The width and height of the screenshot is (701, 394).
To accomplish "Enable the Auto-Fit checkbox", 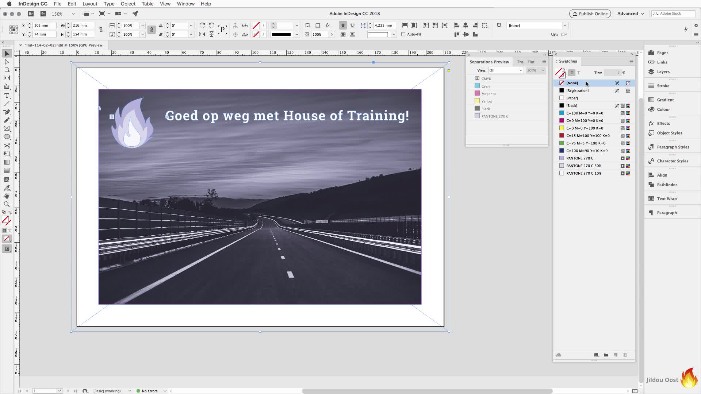I will [403, 34].
